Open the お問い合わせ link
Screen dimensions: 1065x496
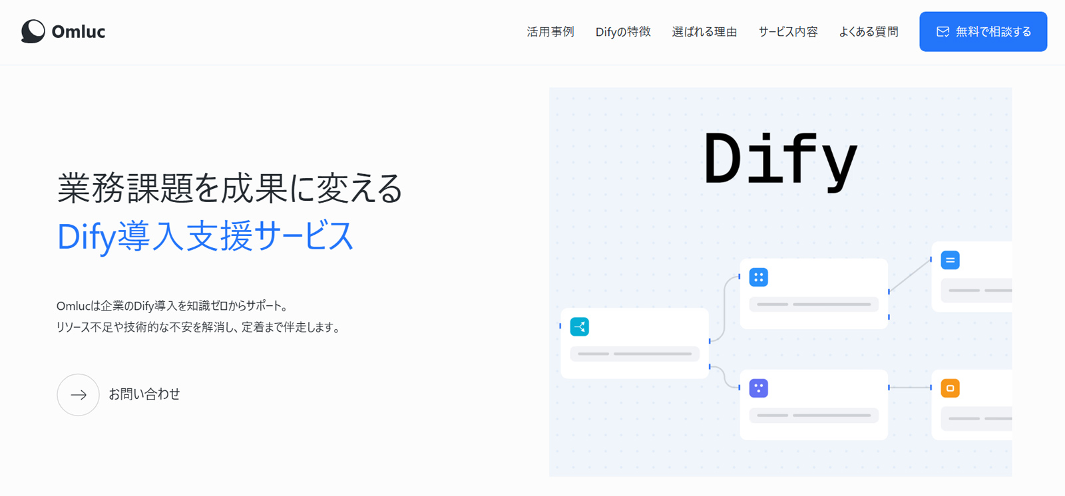pos(144,394)
